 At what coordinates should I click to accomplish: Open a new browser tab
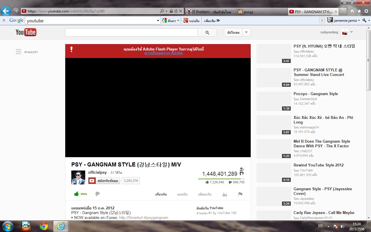click(x=343, y=12)
